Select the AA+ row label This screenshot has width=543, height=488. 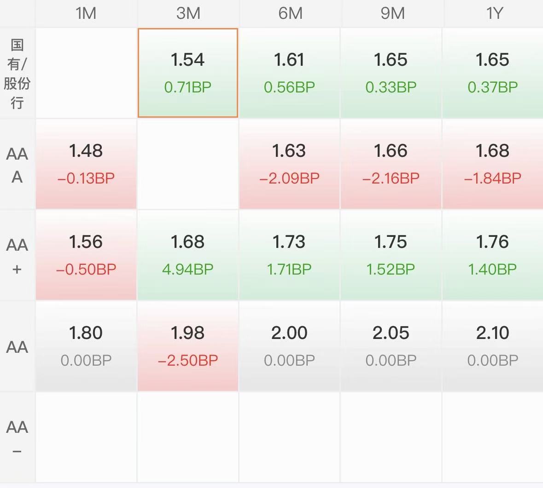pos(17,256)
